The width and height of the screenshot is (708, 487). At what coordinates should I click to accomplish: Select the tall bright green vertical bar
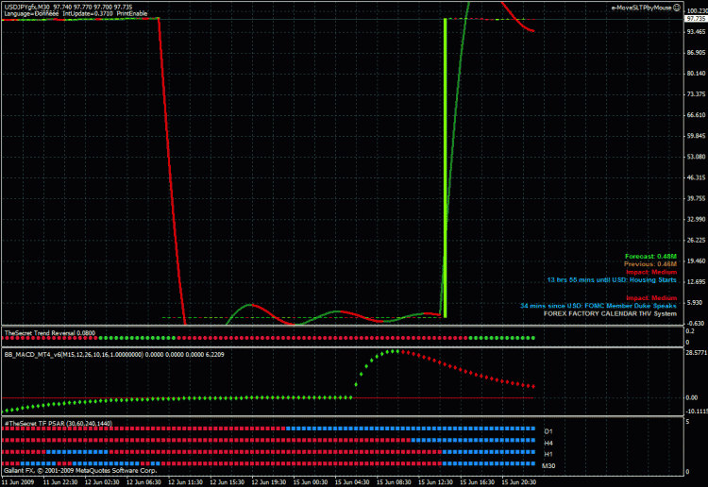click(x=446, y=168)
